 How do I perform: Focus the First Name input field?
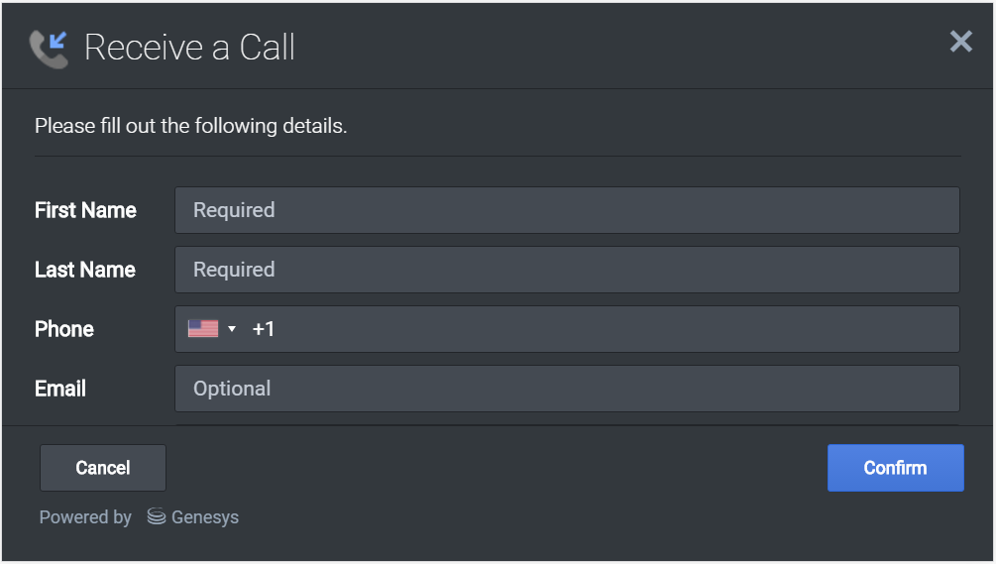pyautogui.click(x=567, y=210)
